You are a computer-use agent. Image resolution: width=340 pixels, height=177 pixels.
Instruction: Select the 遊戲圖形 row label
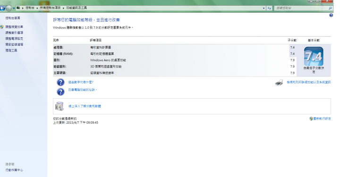60,67
